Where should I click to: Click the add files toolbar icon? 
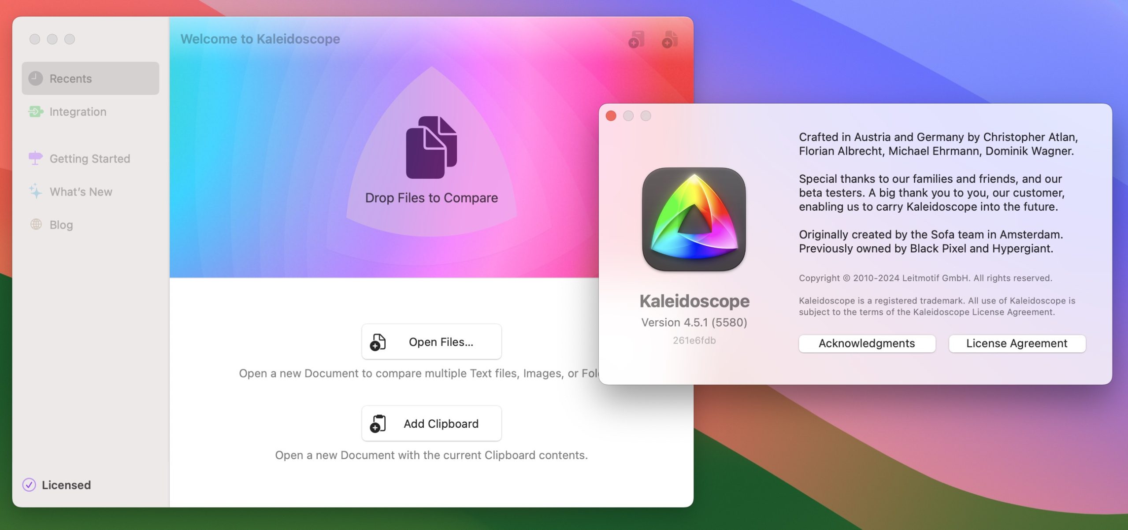(670, 39)
